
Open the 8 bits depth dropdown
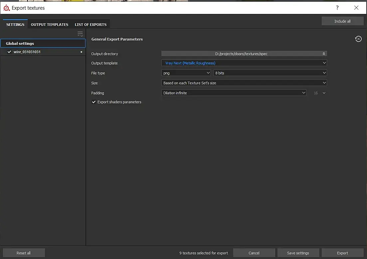tap(270, 73)
